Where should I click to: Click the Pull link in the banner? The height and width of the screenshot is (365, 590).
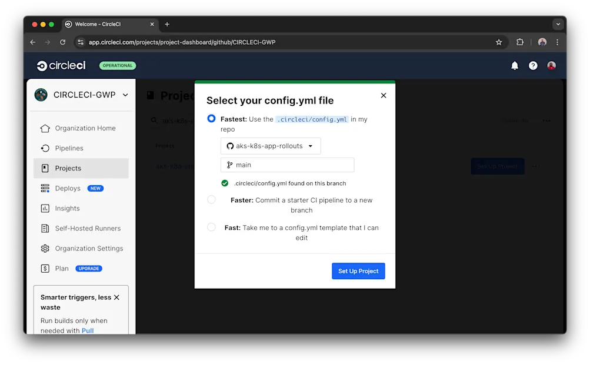coord(88,330)
